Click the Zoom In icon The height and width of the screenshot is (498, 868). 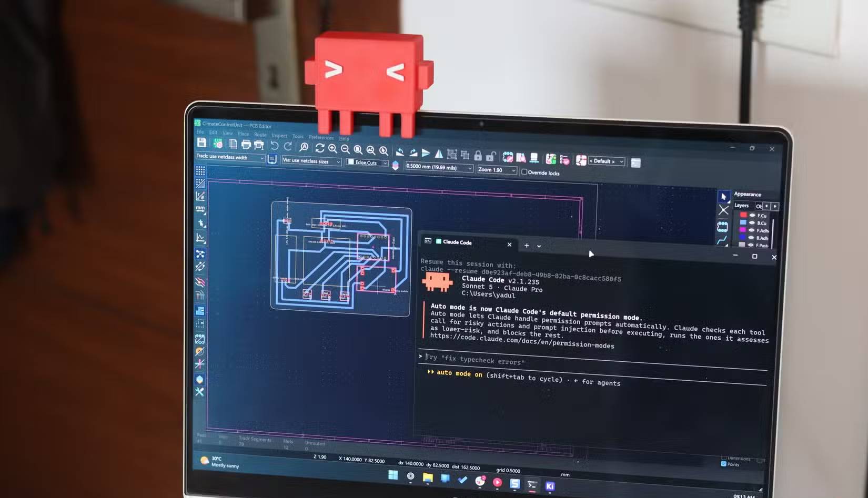pyautogui.click(x=332, y=149)
